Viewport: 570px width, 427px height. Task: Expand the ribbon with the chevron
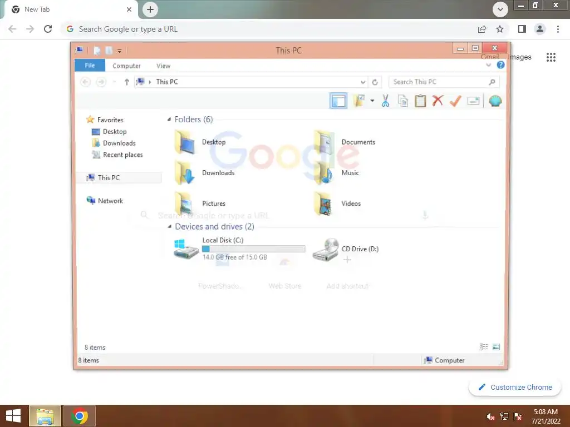coord(488,65)
